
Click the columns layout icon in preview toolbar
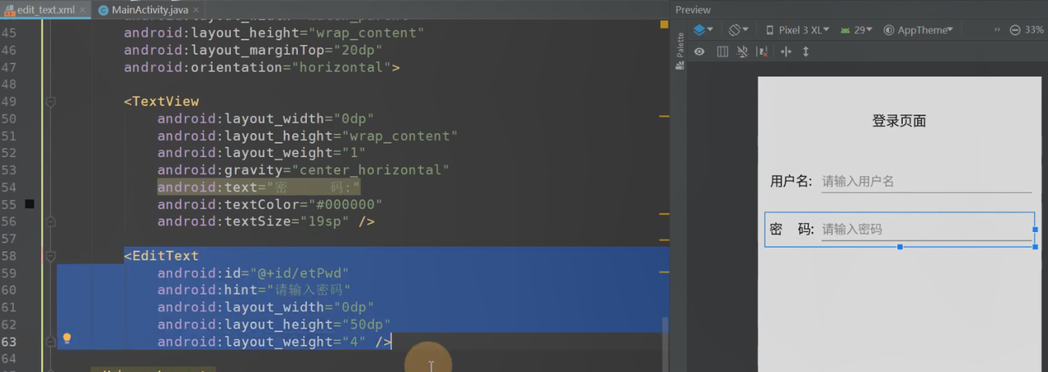722,52
